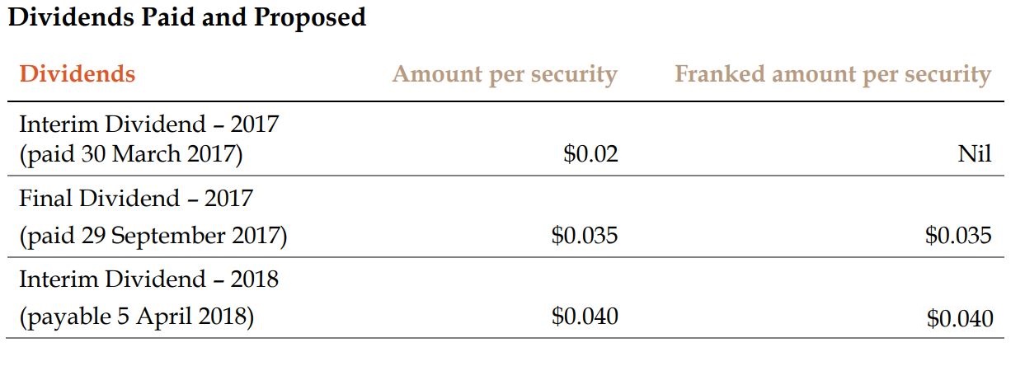Click the $0.040 franked amount value
1025x366 pixels.
pos(959,319)
